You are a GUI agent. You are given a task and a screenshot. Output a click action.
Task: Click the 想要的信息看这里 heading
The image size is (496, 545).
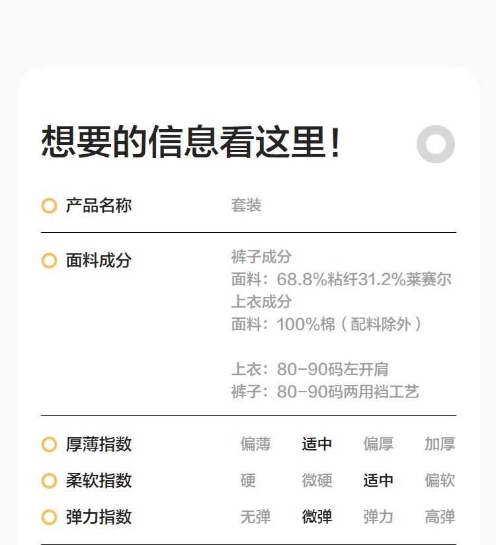click(x=191, y=142)
